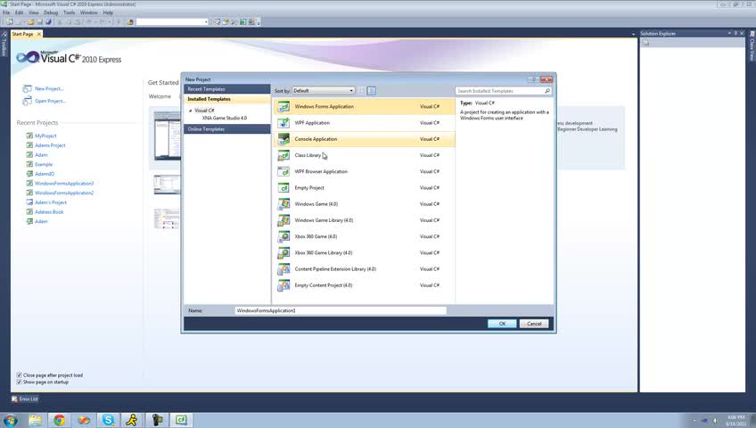Click the New Project link on Start Page
The width and height of the screenshot is (756, 428).
49,88
